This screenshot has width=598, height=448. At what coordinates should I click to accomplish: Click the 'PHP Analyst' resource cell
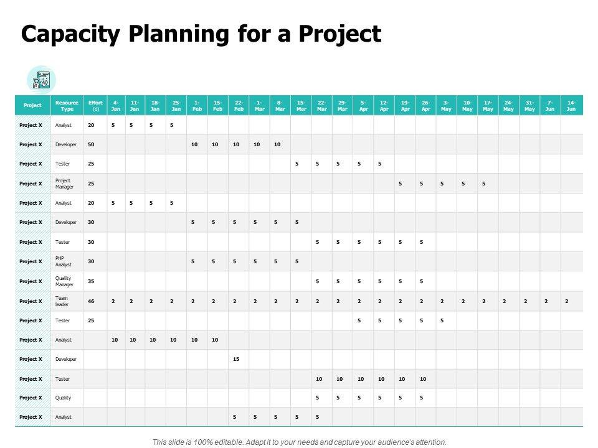(x=65, y=261)
